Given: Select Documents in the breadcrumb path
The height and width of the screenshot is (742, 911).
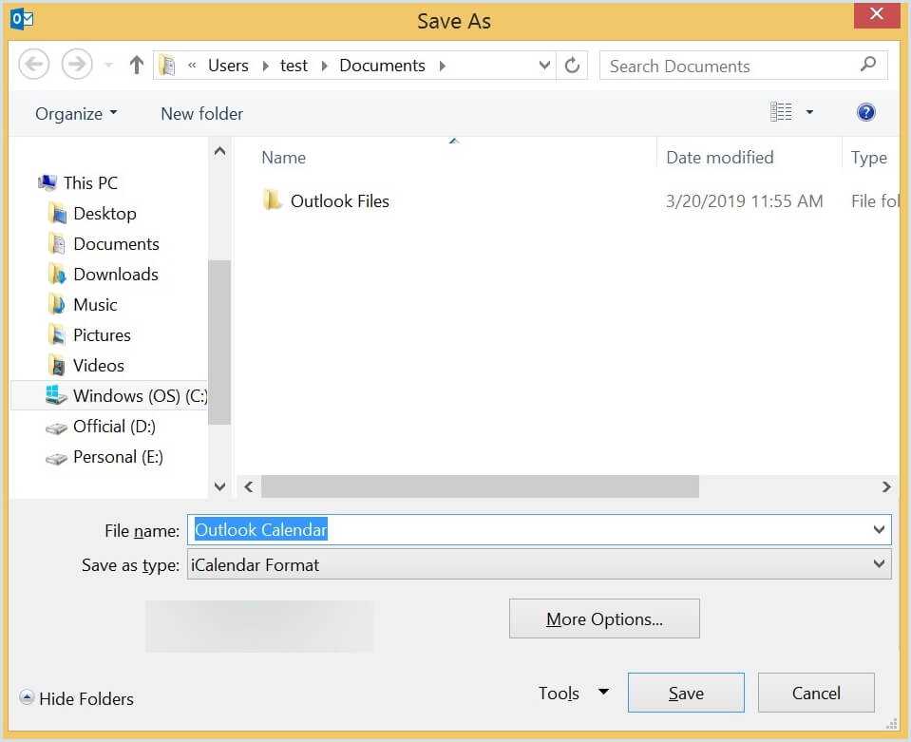Looking at the screenshot, I should (x=382, y=65).
